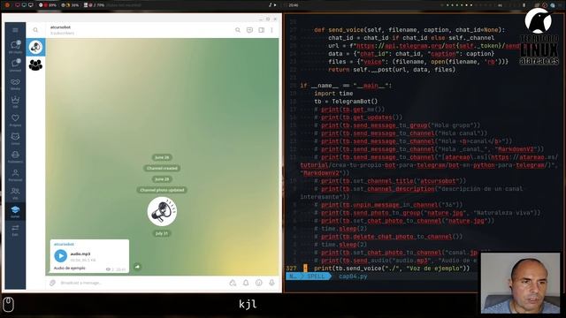Click the upper 'June 28' date badge
566x318 pixels.
(162, 157)
